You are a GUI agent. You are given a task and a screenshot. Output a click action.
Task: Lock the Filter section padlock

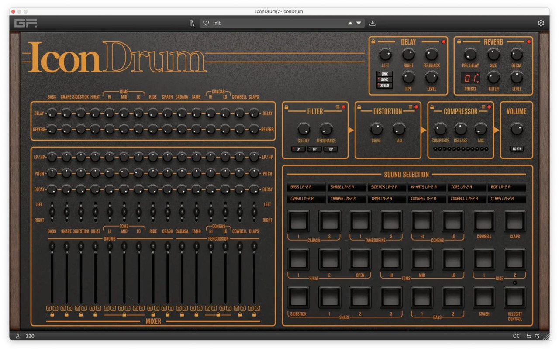286,107
